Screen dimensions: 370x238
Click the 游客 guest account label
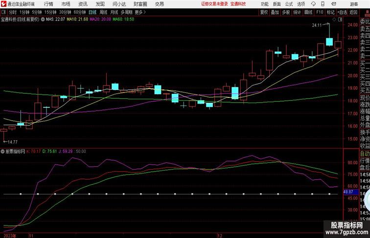pyautogui.click(x=354, y=4)
